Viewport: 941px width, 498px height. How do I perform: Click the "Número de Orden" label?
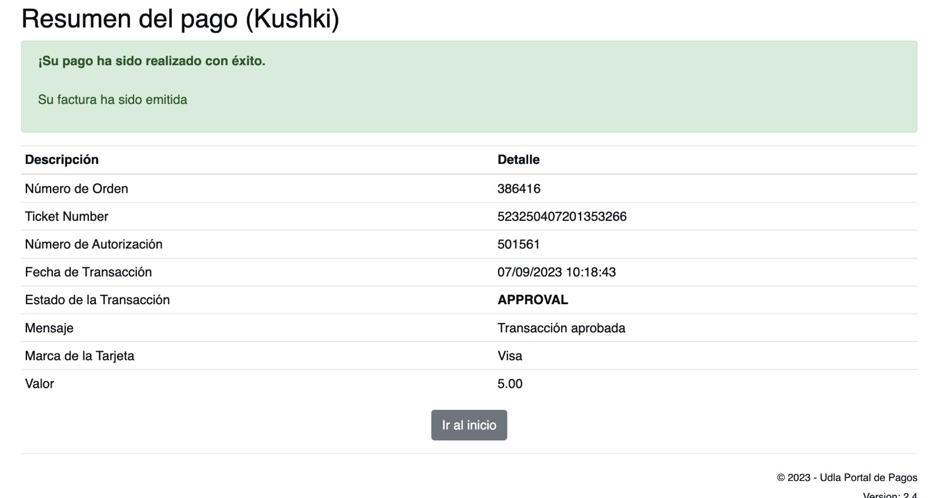point(76,189)
